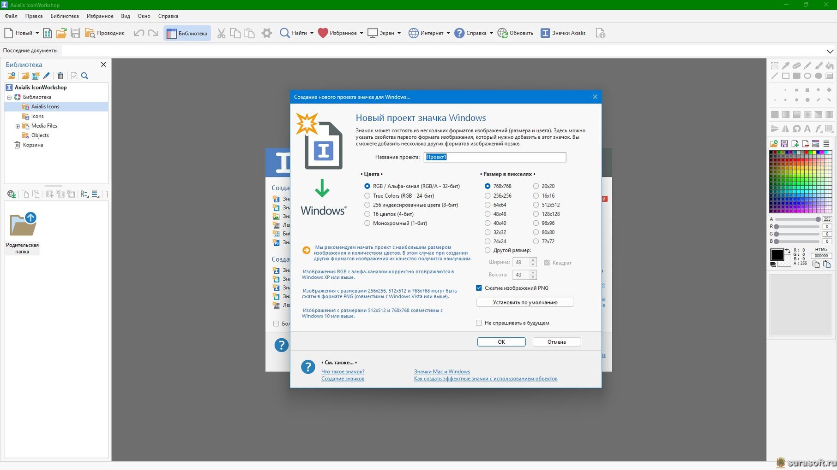The image size is (837, 470).
Task: Open the Окно menu
Action: click(x=144, y=16)
